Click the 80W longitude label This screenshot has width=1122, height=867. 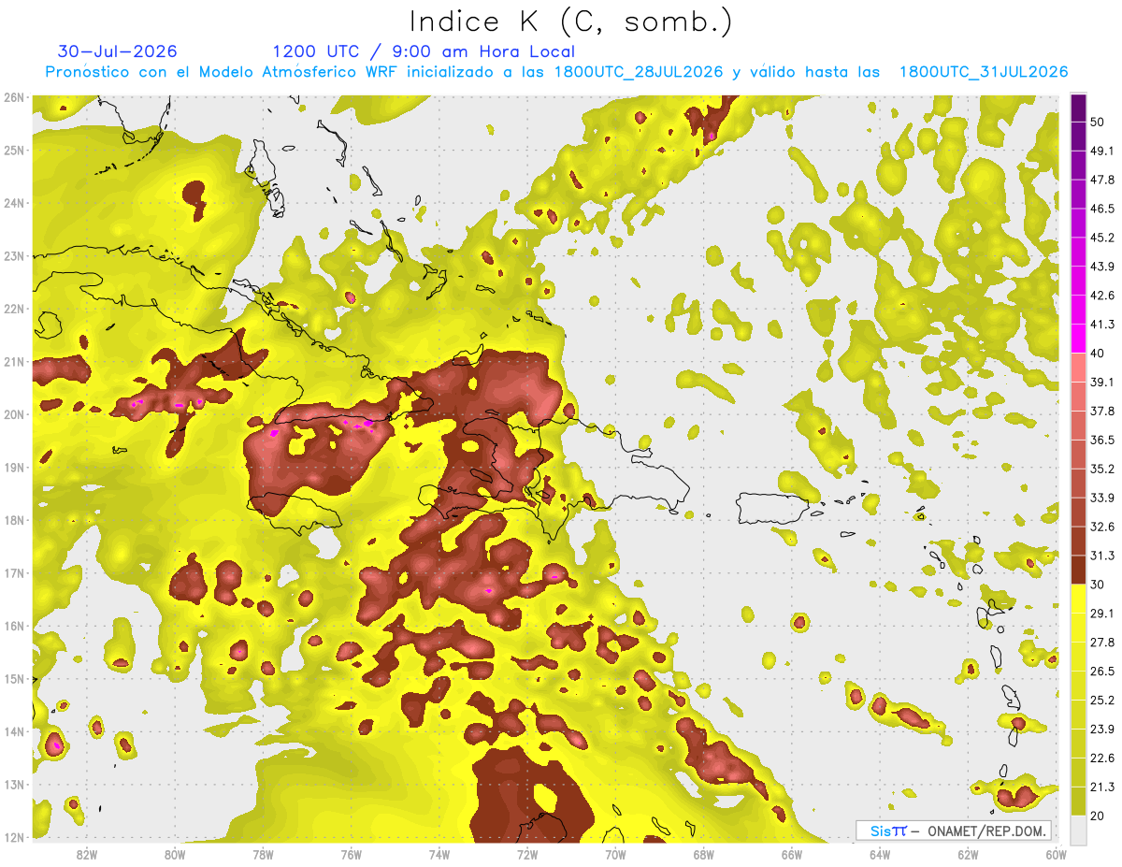(x=175, y=854)
